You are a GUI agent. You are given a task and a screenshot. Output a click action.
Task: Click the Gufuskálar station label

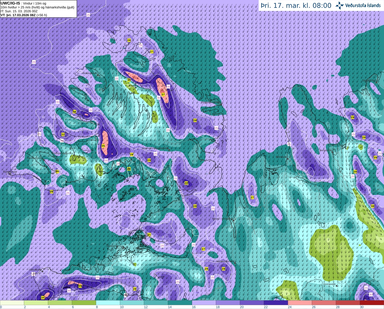[x=35, y=269]
